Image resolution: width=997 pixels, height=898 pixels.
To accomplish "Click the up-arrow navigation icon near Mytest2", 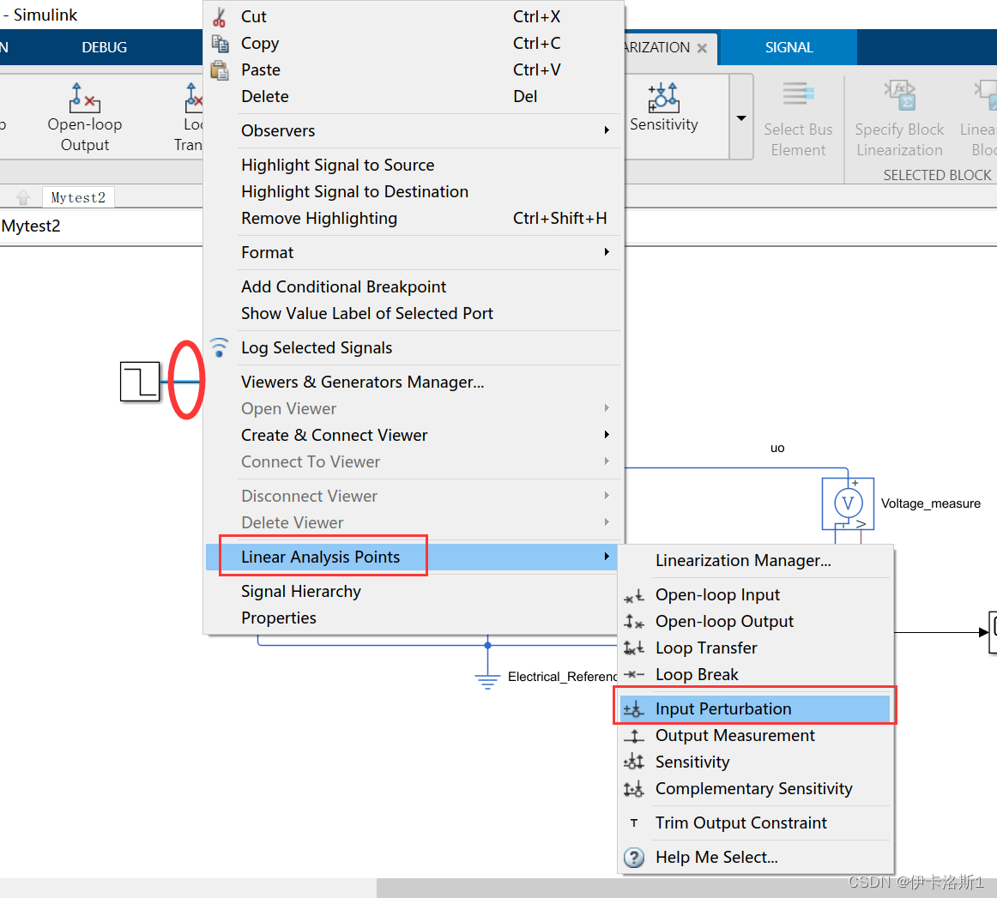I will click(23, 197).
